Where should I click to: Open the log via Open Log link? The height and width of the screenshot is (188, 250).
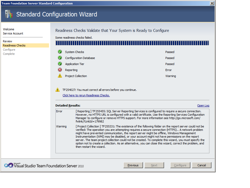203,105
